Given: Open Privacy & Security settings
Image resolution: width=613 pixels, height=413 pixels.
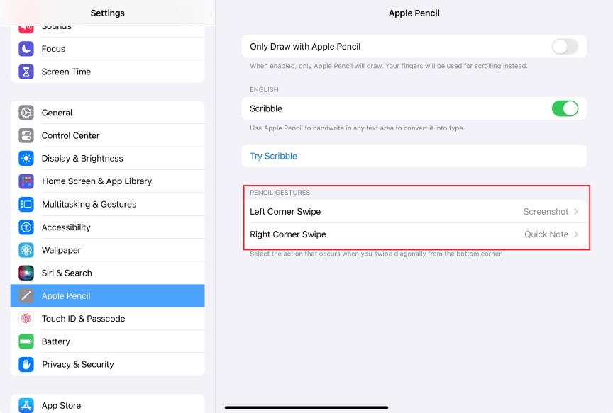Looking at the screenshot, I should coord(77,364).
